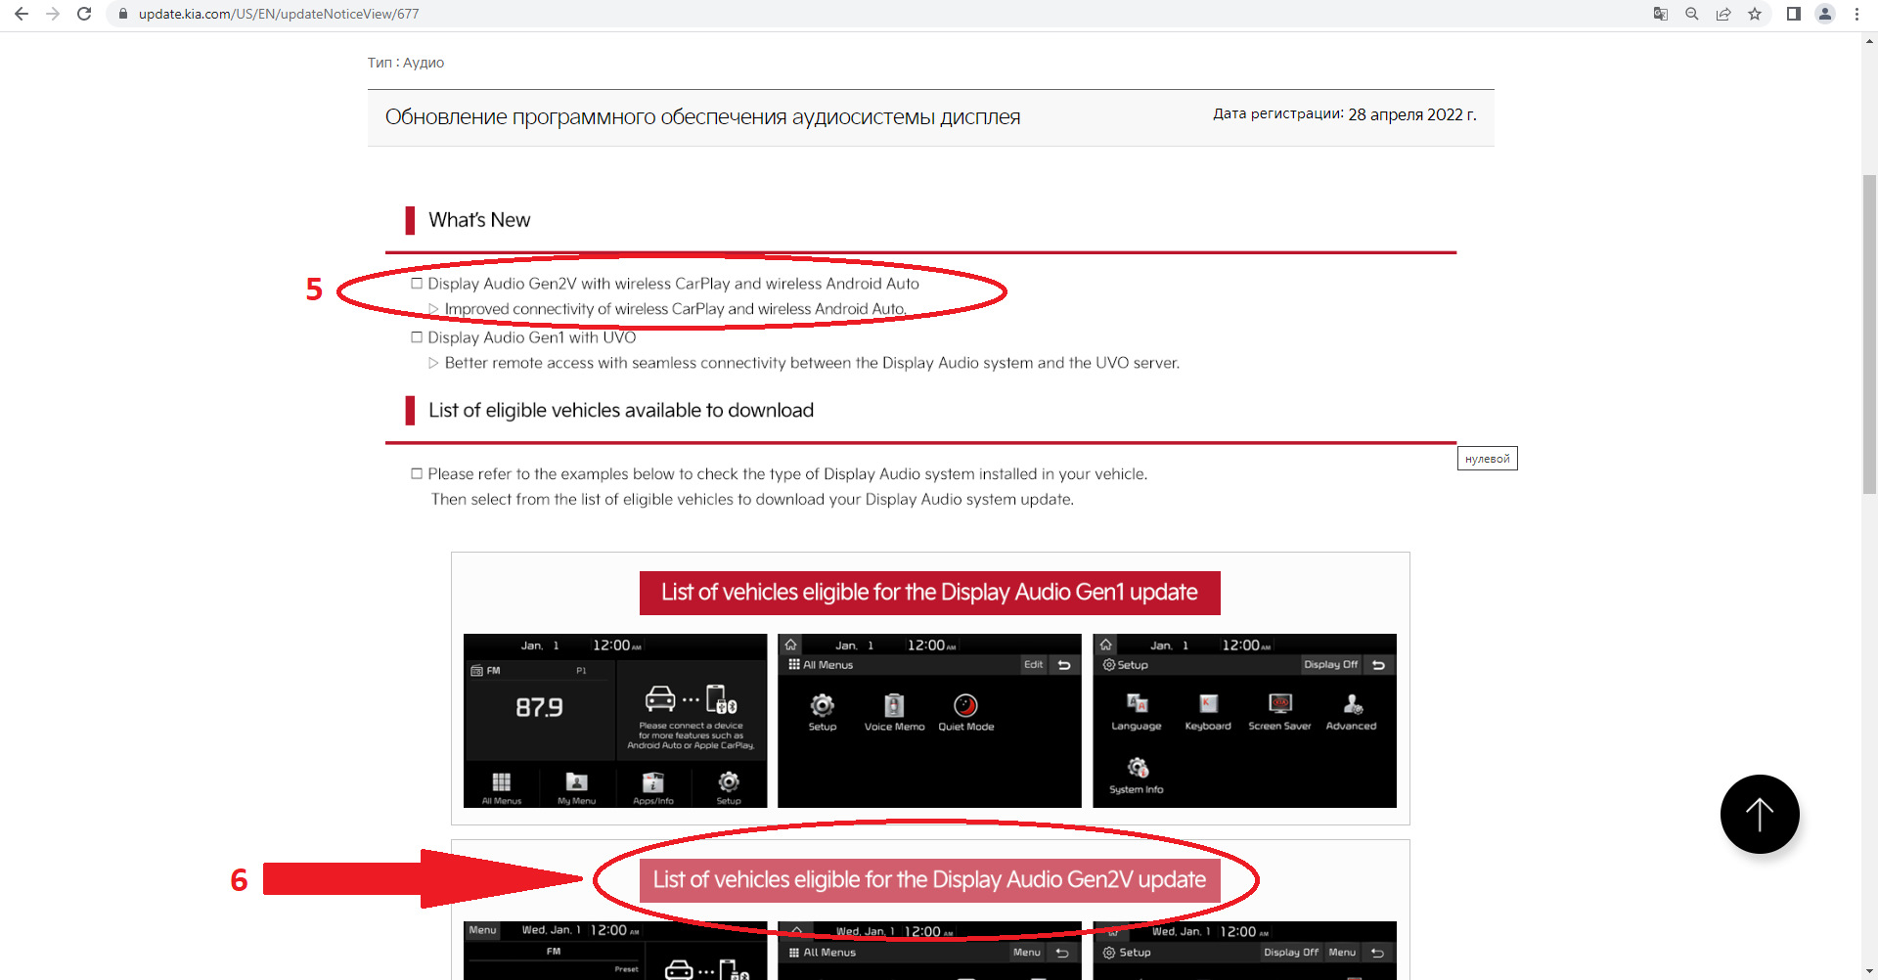This screenshot has width=1878, height=980.
Task: Reload the Kia update page
Action: click(84, 14)
